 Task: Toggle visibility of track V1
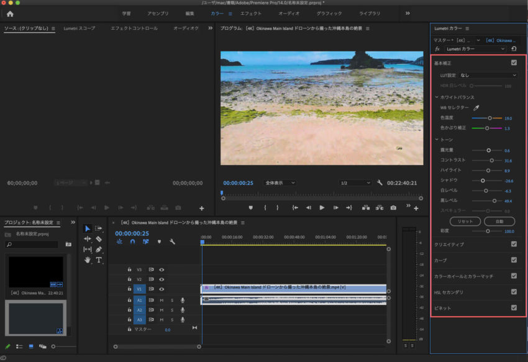pyautogui.click(x=162, y=289)
